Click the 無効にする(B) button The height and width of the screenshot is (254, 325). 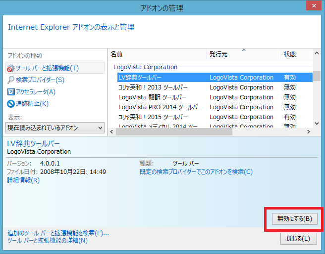[294, 219]
